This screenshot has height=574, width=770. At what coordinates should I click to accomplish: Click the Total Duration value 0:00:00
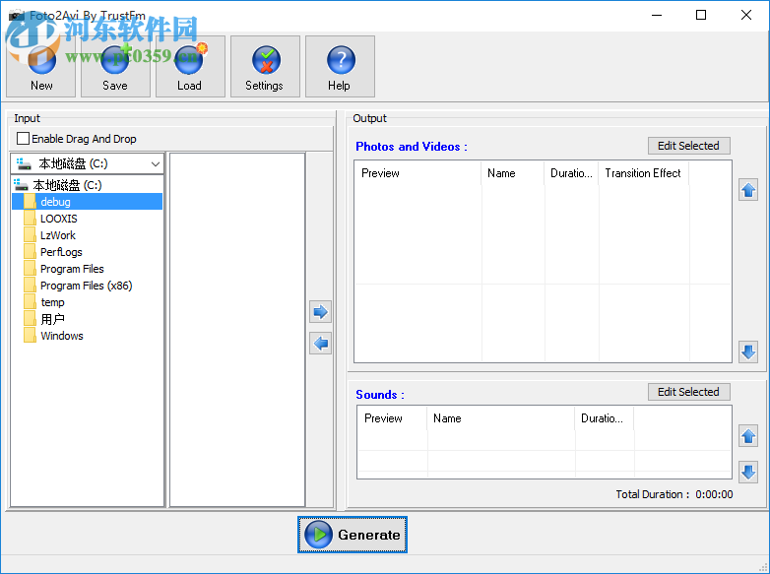click(x=714, y=494)
